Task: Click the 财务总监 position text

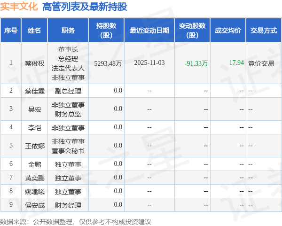Action: coord(68,114)
